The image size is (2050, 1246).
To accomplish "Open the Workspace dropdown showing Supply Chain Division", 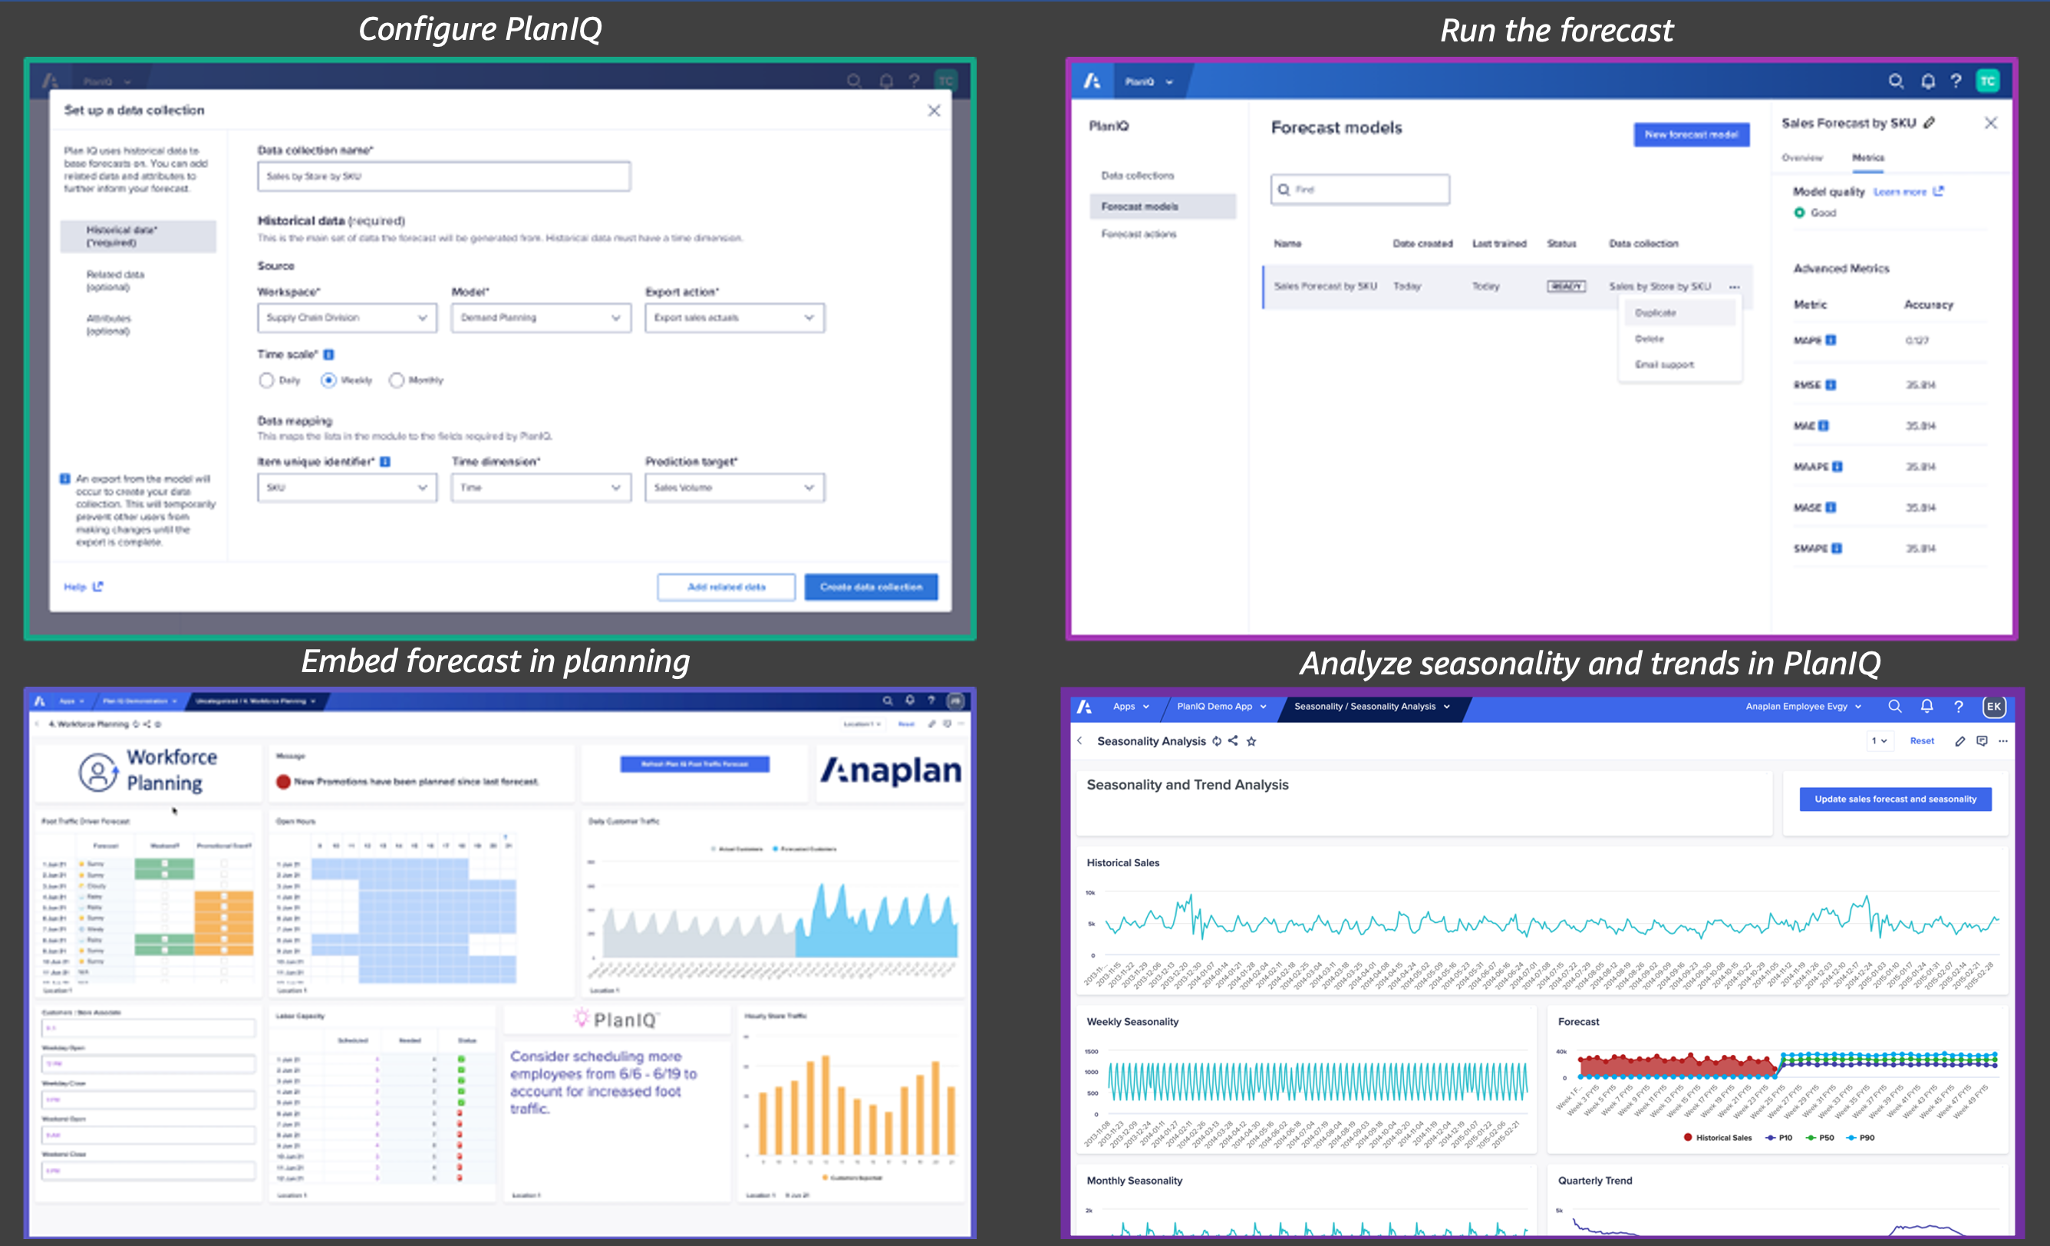I will coord(347,317).
